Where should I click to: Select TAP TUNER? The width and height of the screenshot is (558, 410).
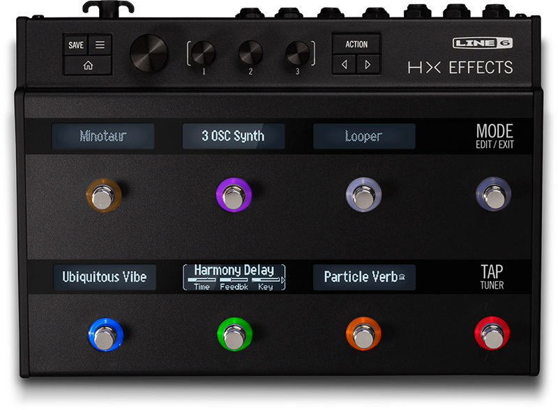(x=495, y=277)
